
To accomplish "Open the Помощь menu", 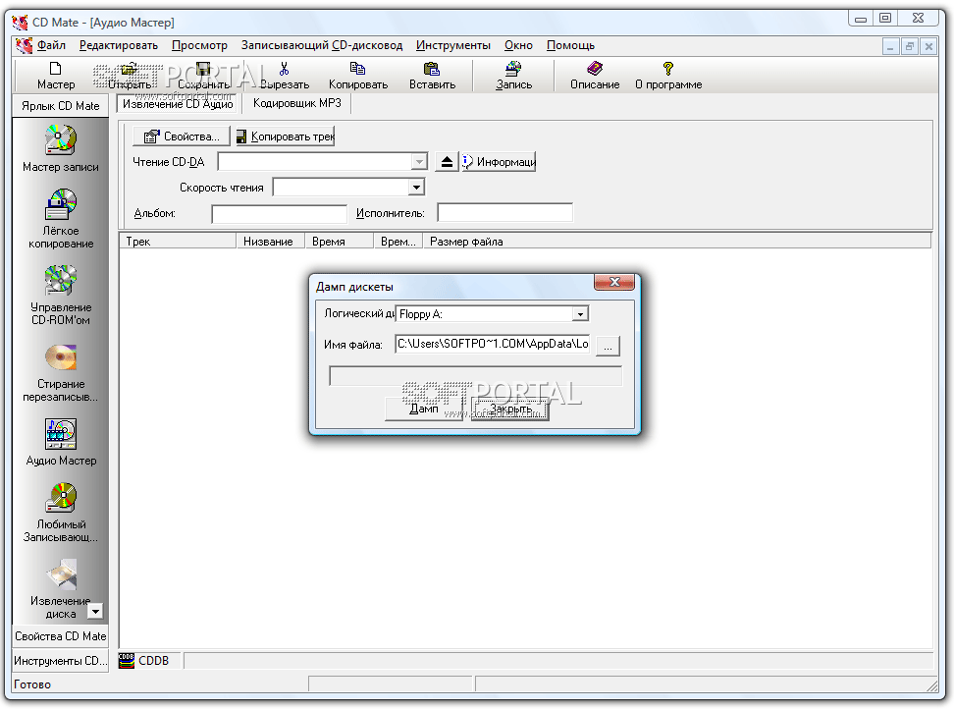I will point(570,45).
